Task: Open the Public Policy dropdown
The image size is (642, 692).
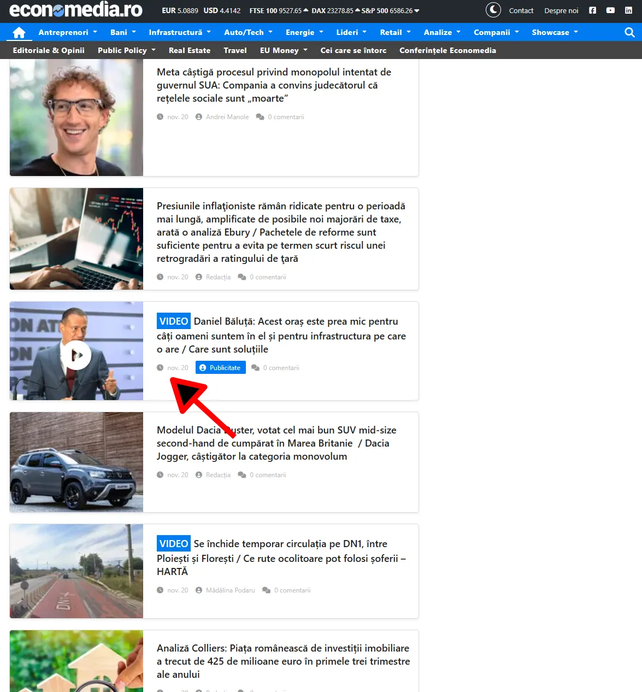Action: coord(126,50)
